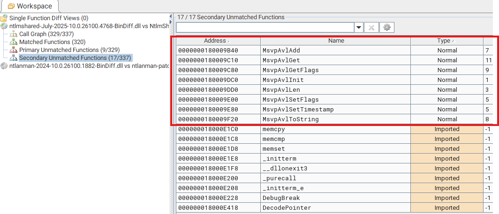Click the Secondary Unmatched Functions blue icon
The image size is (499, 214).
[14, 58]
